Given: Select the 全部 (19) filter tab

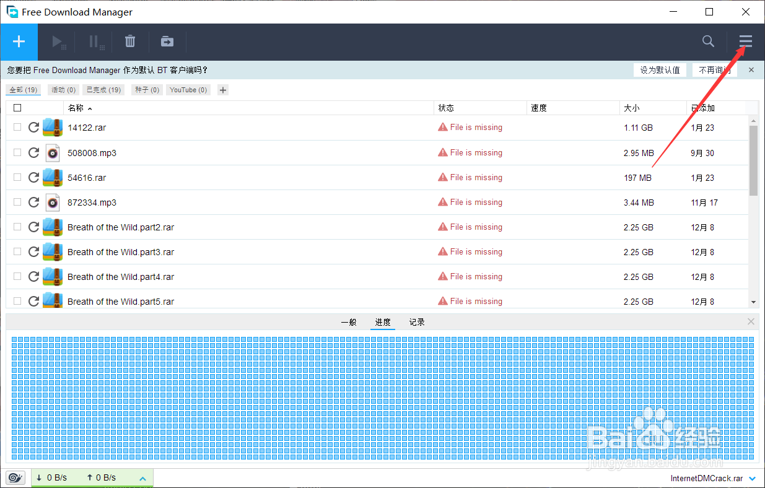Looking at the screenshot, I should tap(24, 90).
